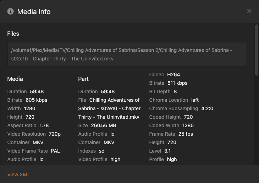Image resolution: width=259 pixels, height=183 pixels.
Task: Click the file path text box
Action: (x=127, y=54)
